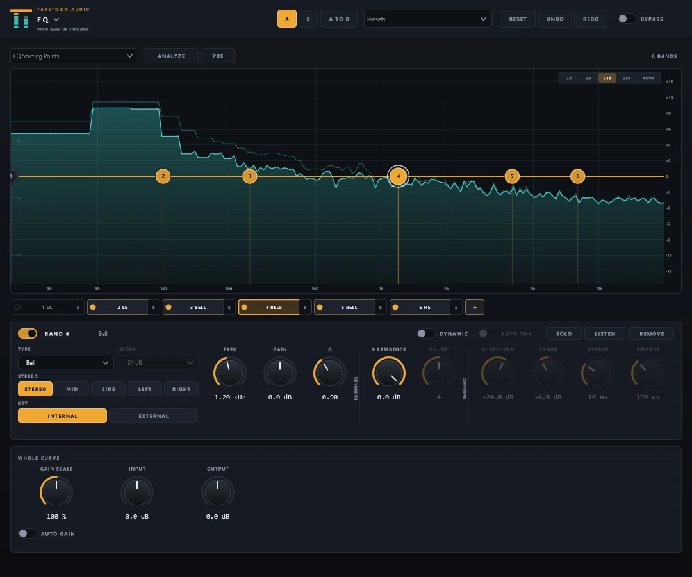This screenshot has width=692, height=577.
Task: Click the Taketown Audio logo icon
Action: click(21, 19)
